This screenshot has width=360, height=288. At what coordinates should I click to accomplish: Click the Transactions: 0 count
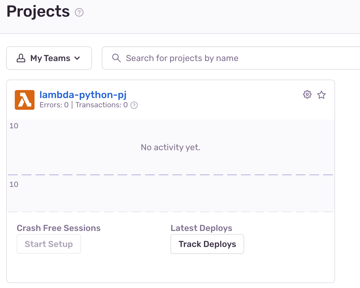pos(101,105)
